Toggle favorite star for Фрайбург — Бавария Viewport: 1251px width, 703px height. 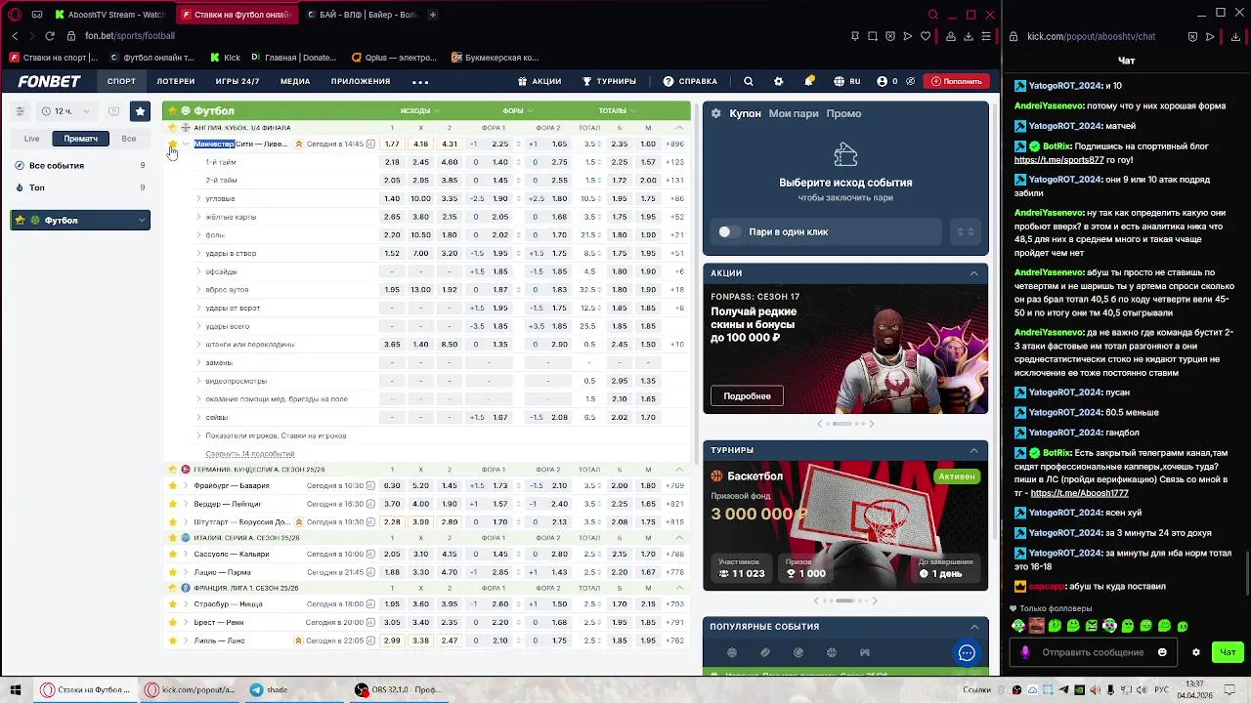pyautogui.click(x=173, y=486)
